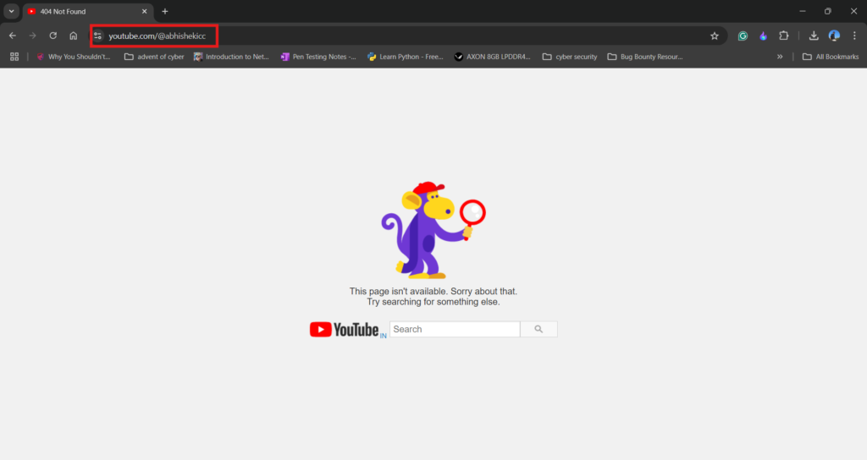Open 'Learn Python - Free...' bookmark
Screen dimensions: 867x460
click(406, 57)
